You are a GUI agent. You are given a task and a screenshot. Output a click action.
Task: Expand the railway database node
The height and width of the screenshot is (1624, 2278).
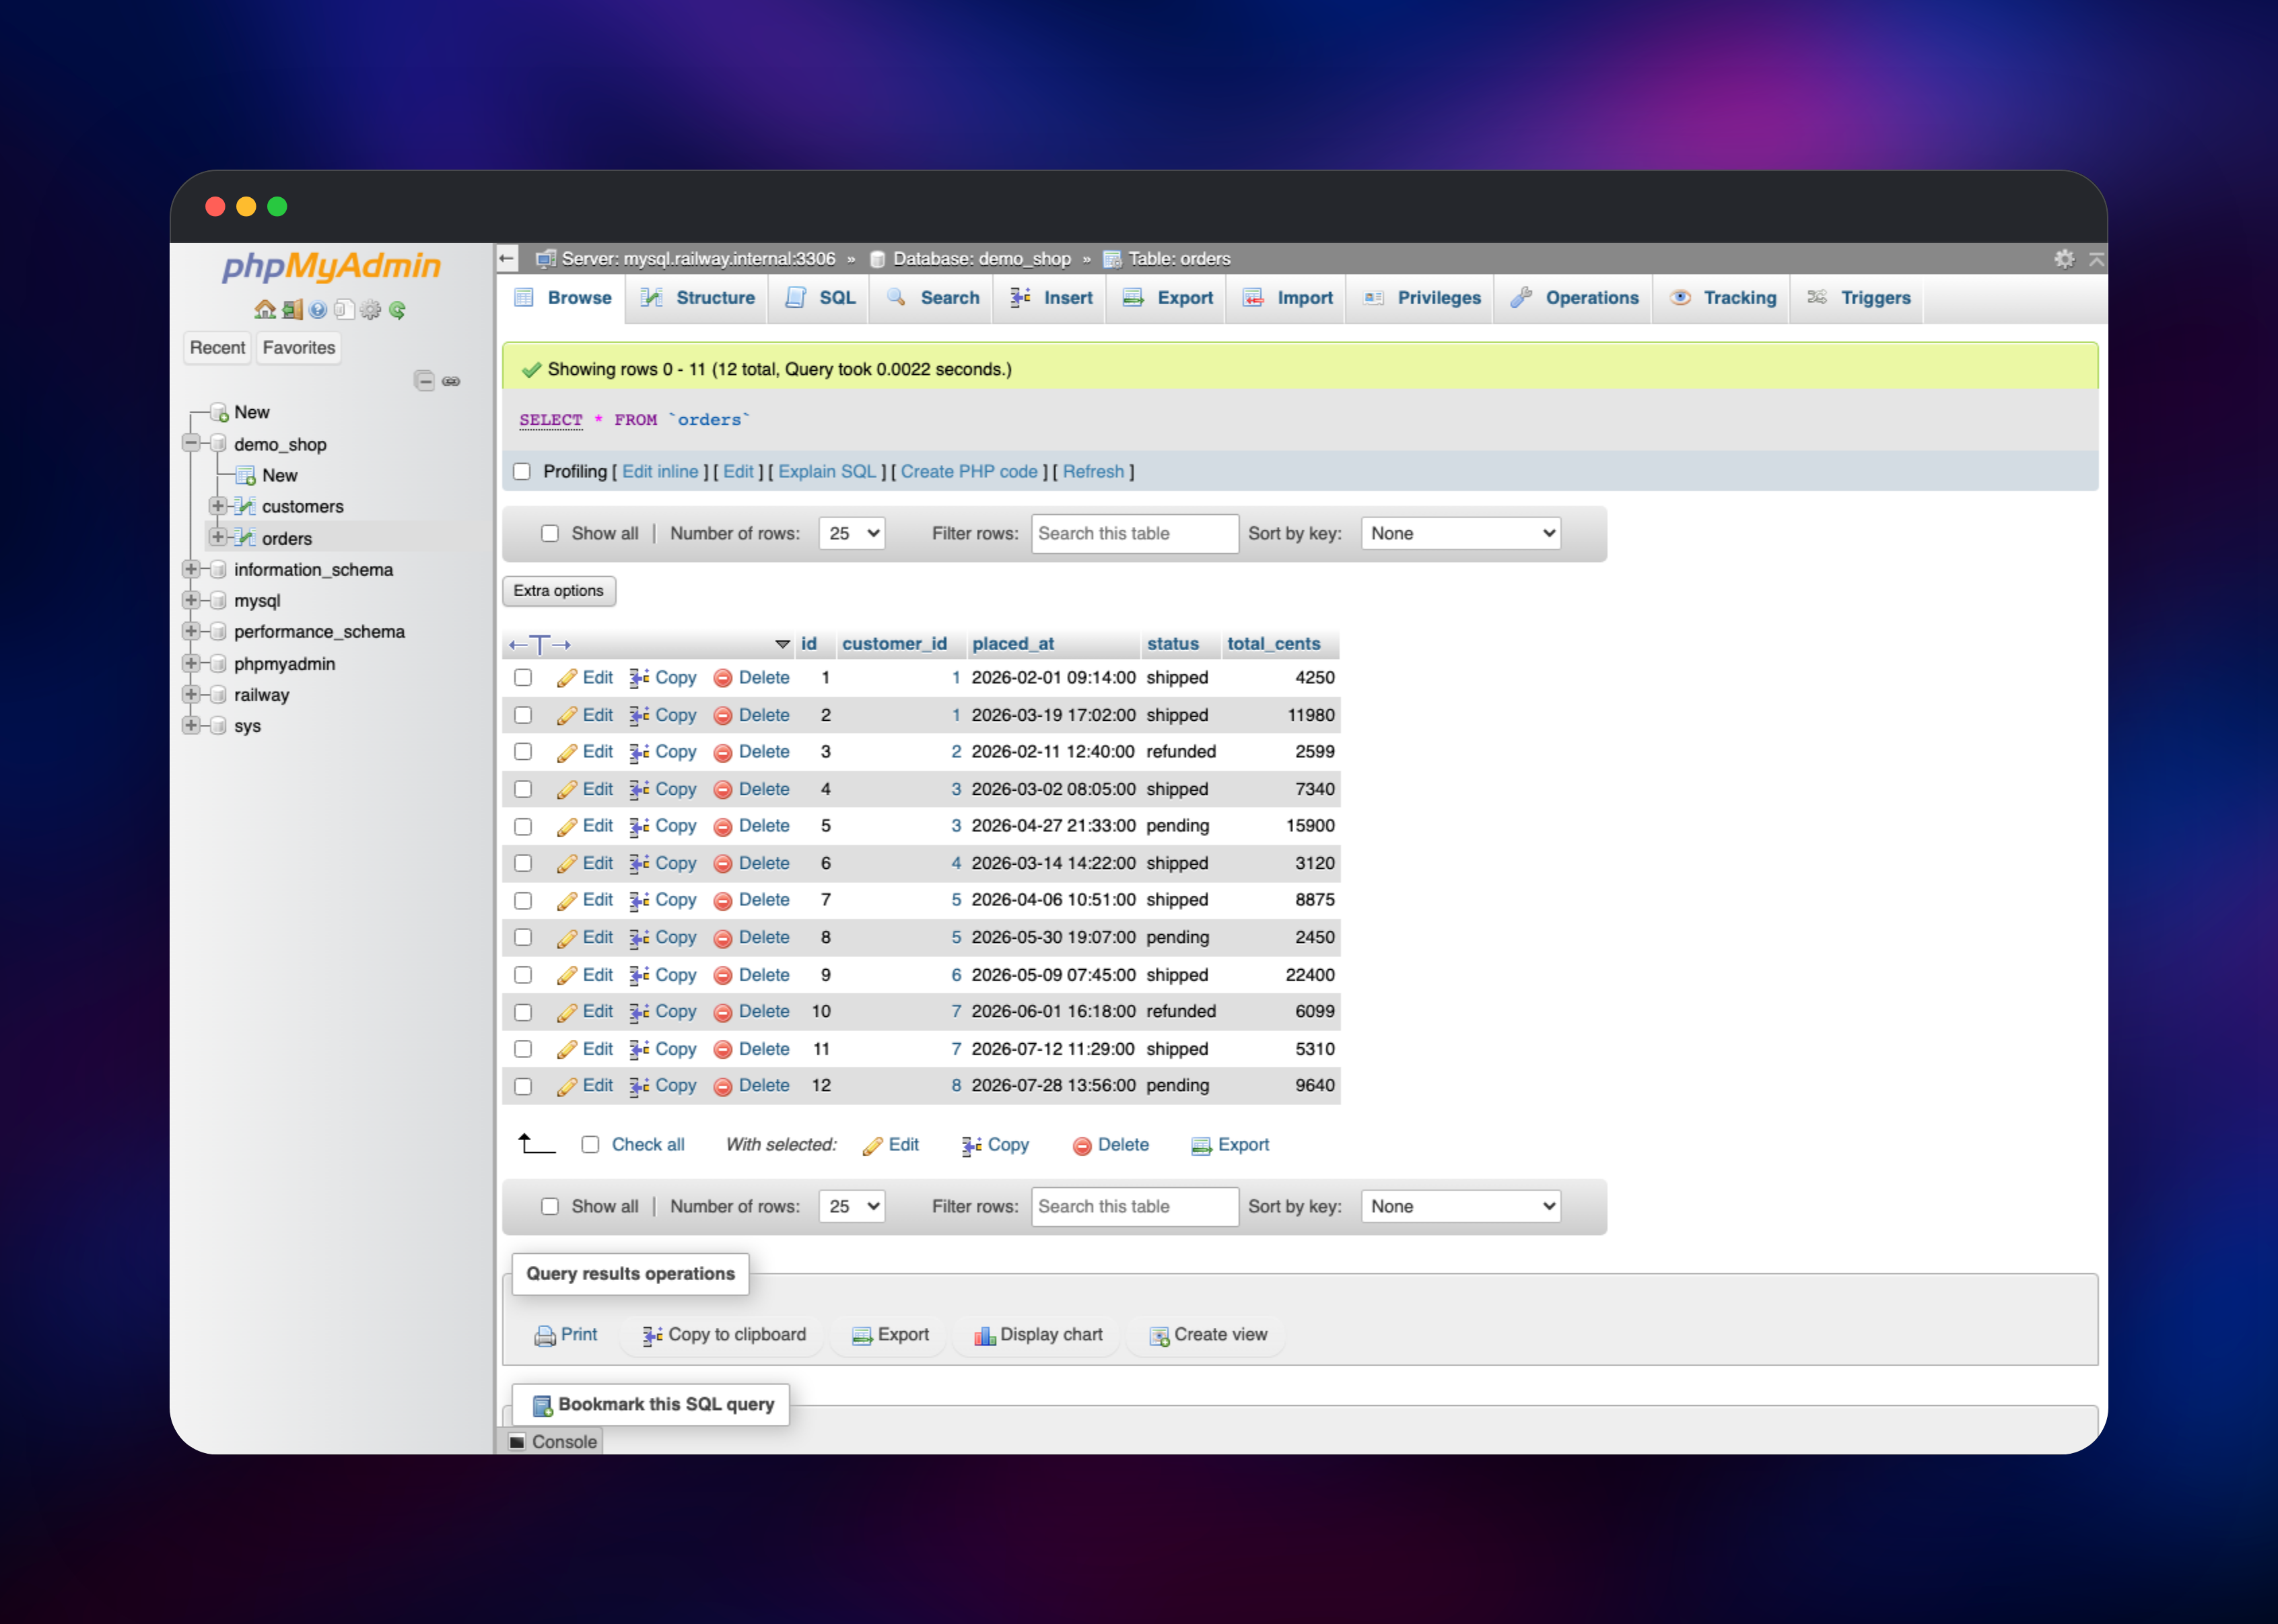point(191,694)
